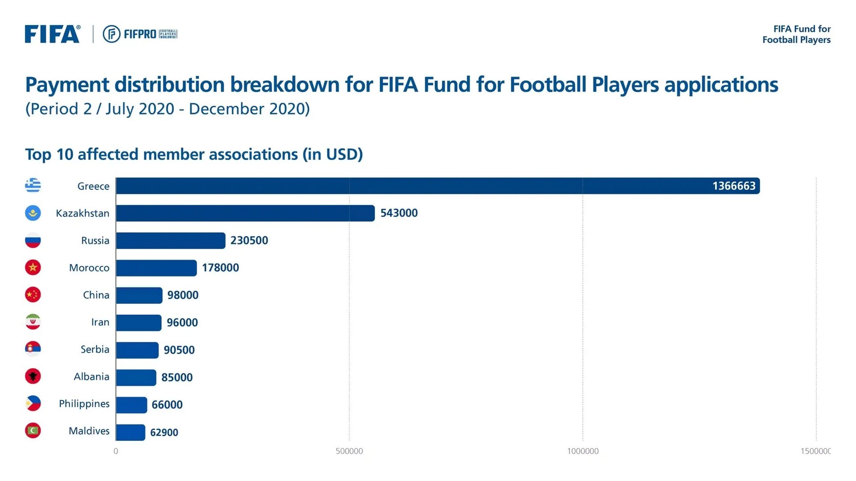Image resolution: width=856 pixels, height=481 pixels.
Task: Click the Greece bar showing 1366663
Action: click(x=437, y=186)
